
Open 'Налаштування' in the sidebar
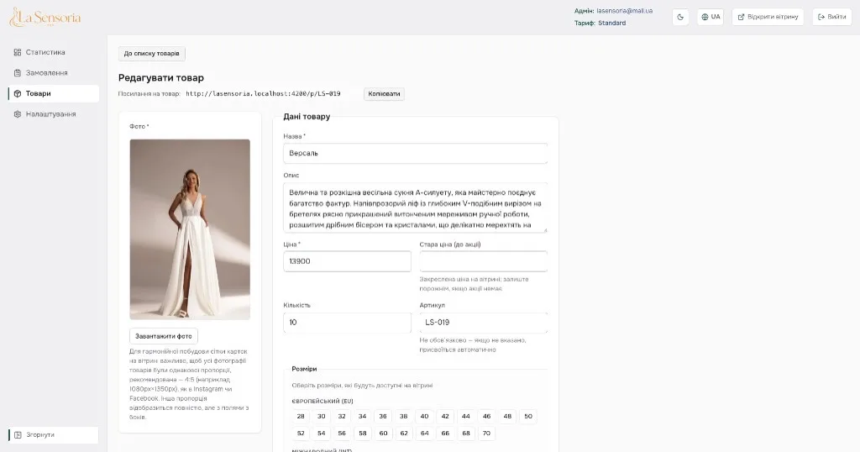[x=53, y=114]
